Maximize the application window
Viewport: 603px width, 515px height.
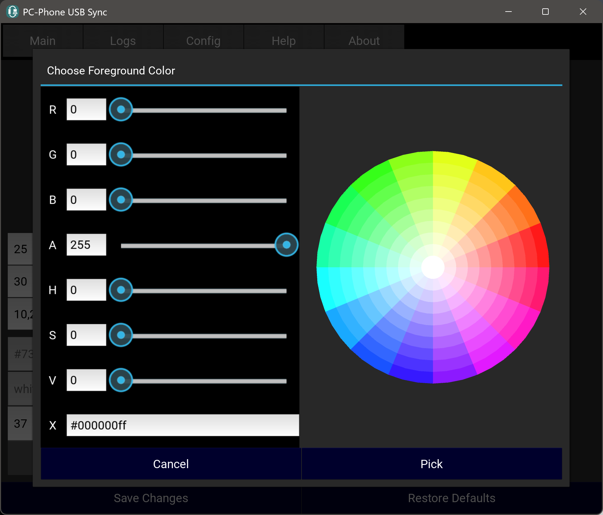545,12
